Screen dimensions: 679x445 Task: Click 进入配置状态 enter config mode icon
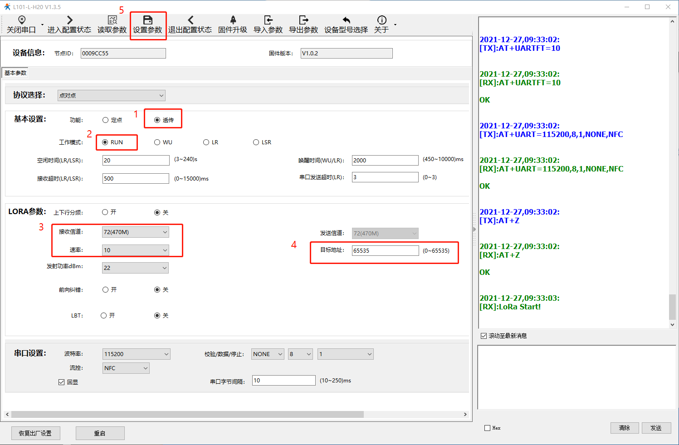69,20
